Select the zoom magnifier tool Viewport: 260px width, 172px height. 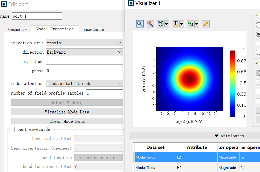click(140, 24)
